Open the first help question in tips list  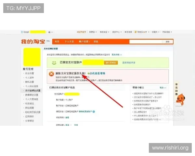pyautogui.click(x=149, y=93)
